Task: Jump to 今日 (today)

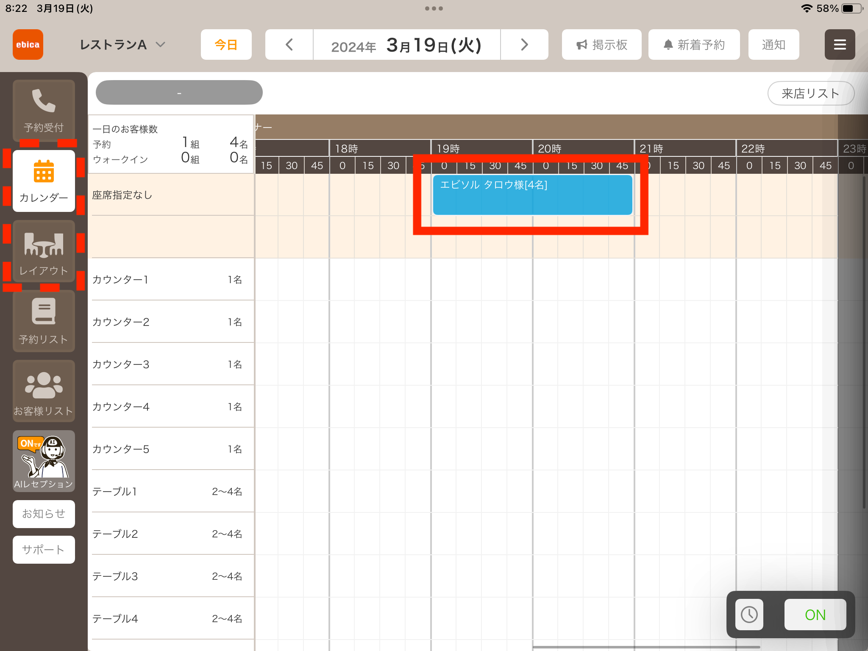Action: coord(226,45)
